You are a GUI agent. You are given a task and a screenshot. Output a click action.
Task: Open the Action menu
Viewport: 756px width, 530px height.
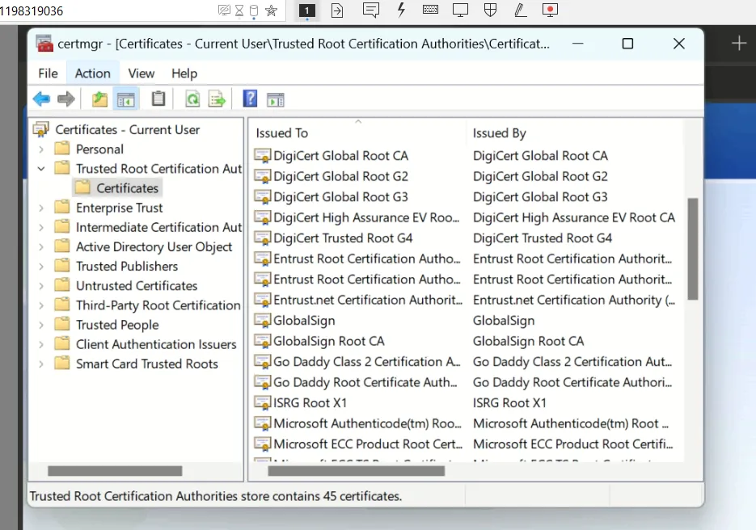click(92, 73)
